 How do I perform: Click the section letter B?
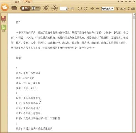(17, 93)
